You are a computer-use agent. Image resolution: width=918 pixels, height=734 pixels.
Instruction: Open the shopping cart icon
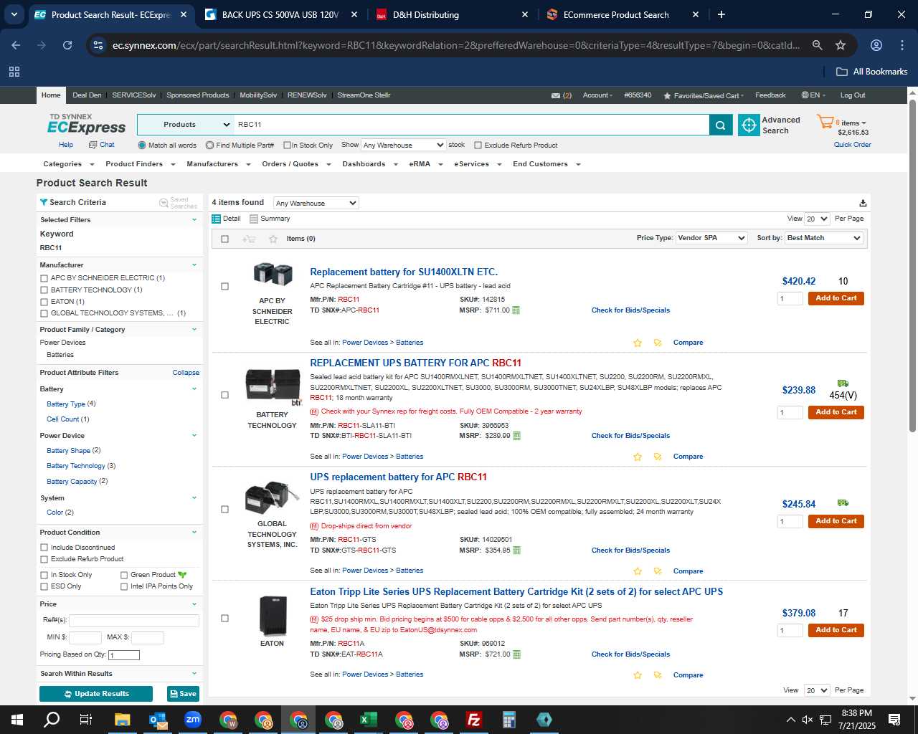[825, 122]
